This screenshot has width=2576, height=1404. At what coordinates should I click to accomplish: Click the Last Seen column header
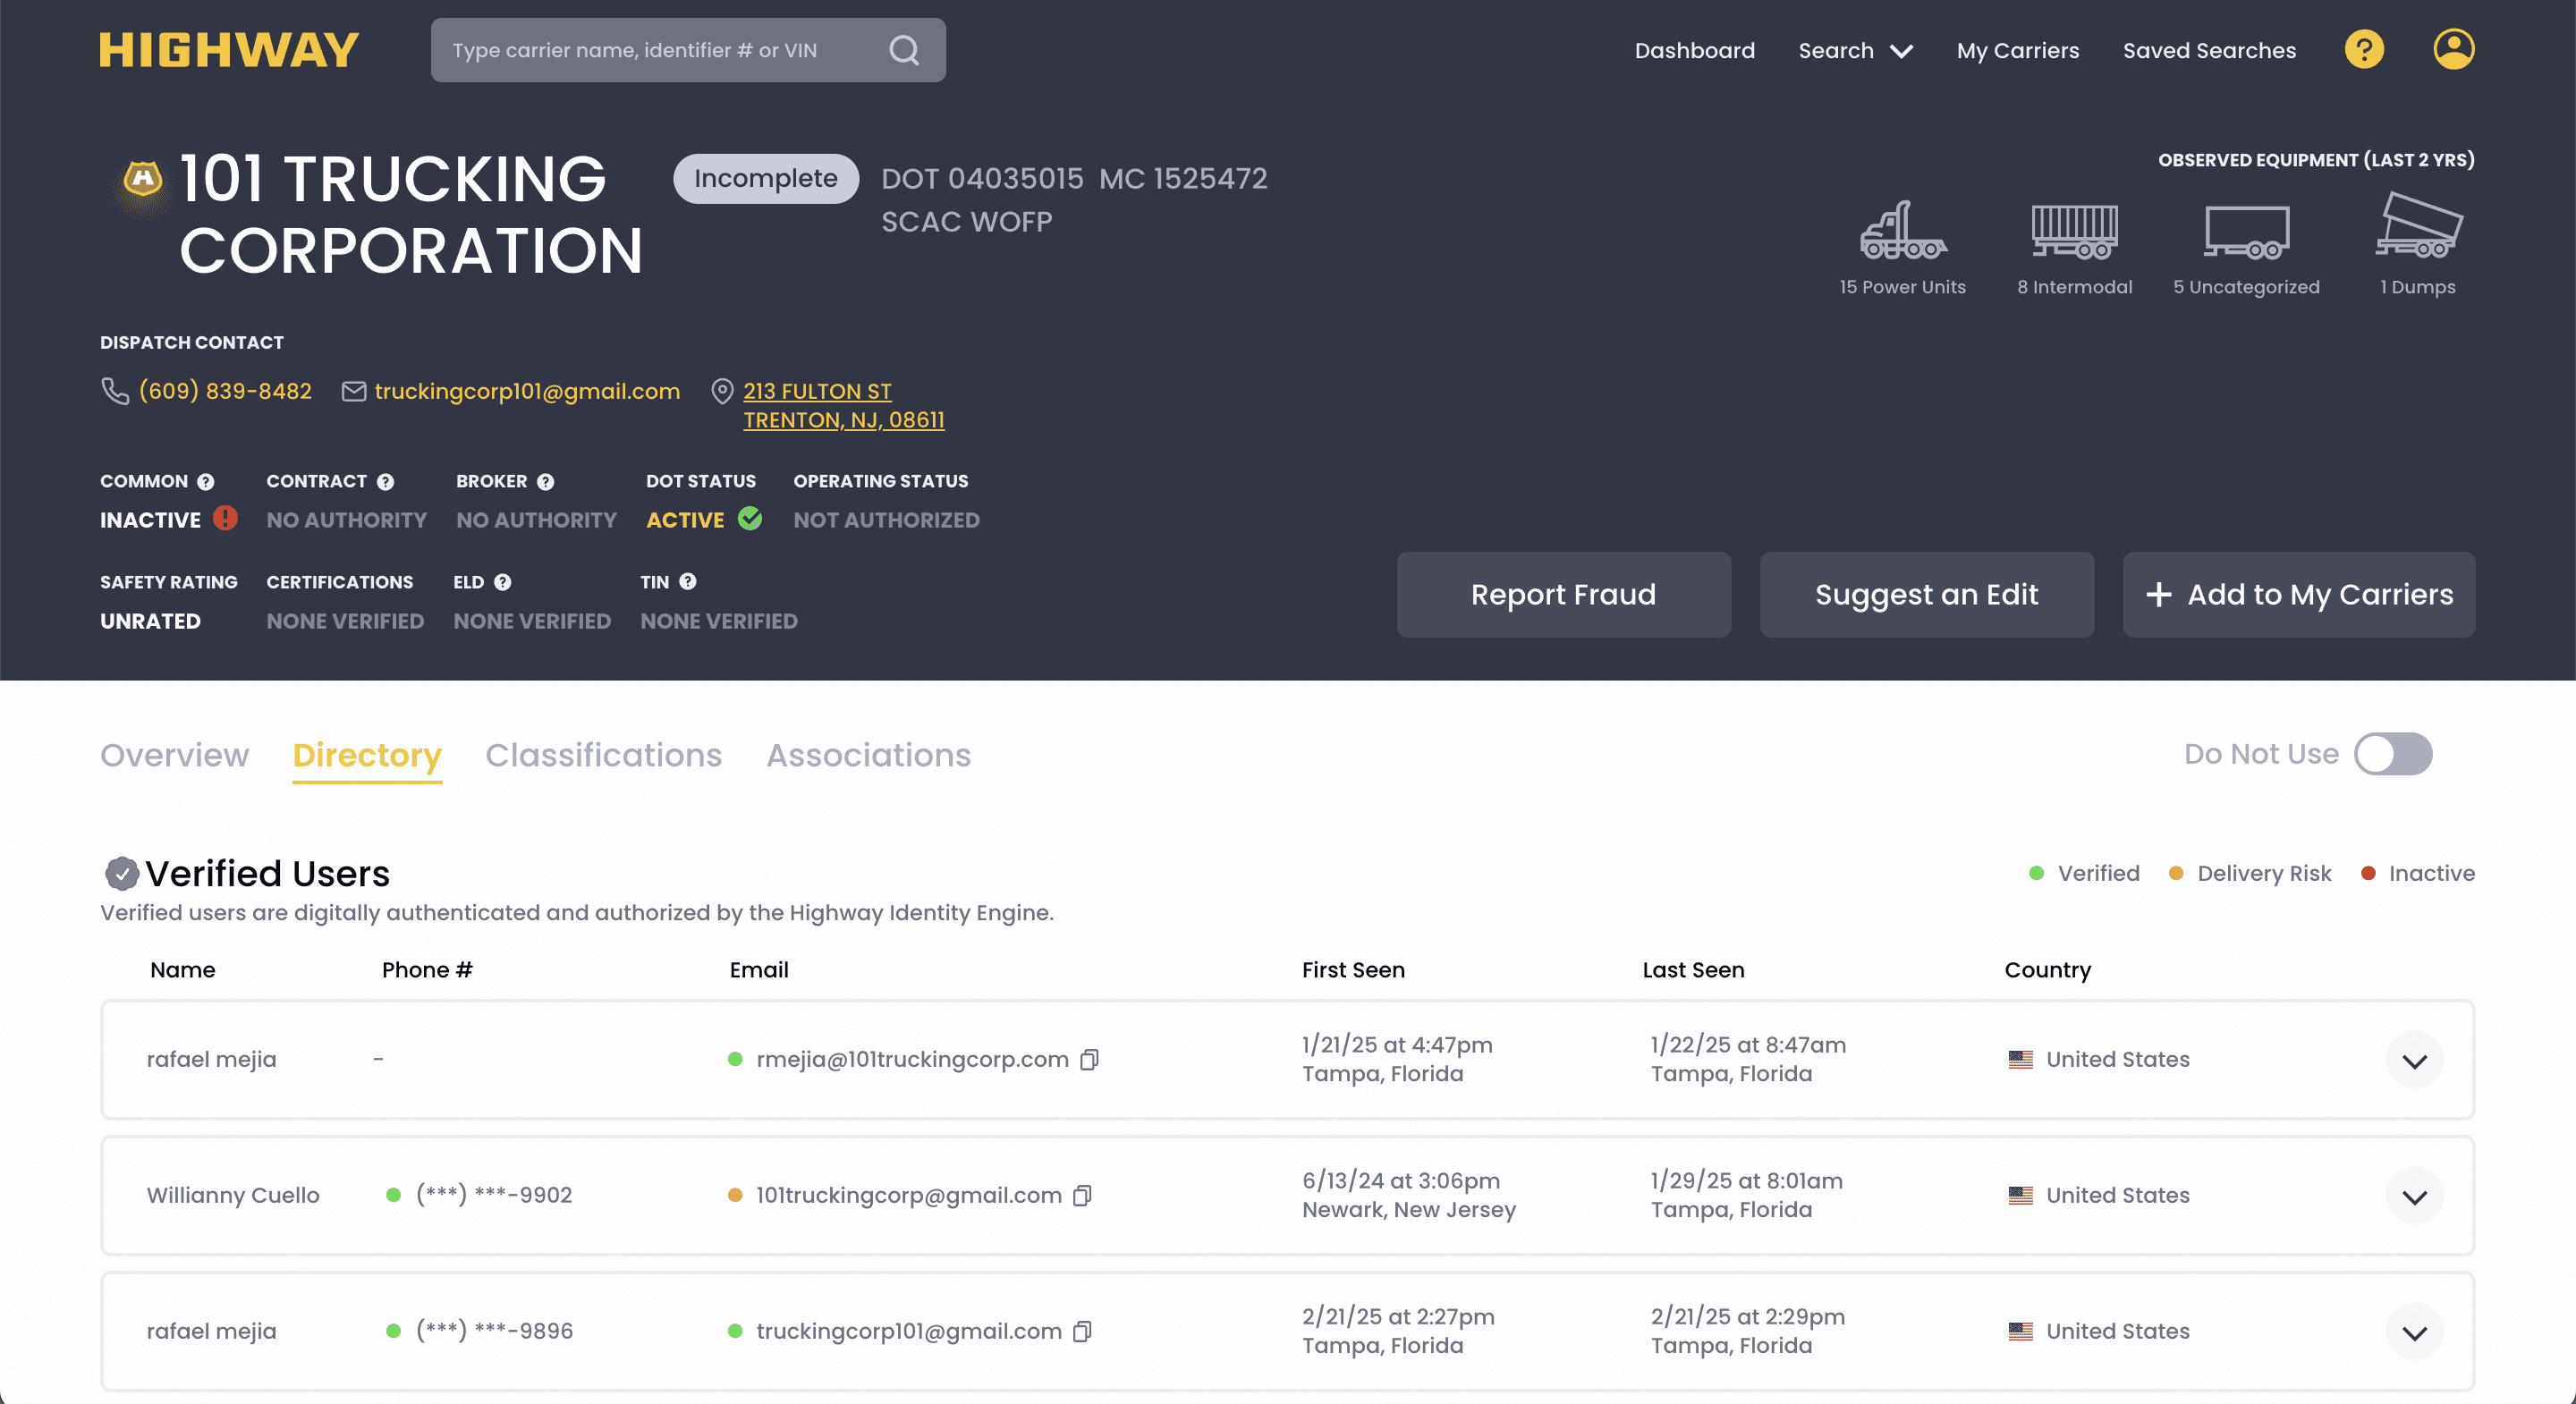pyautogui.click(x=1693, y=970)
